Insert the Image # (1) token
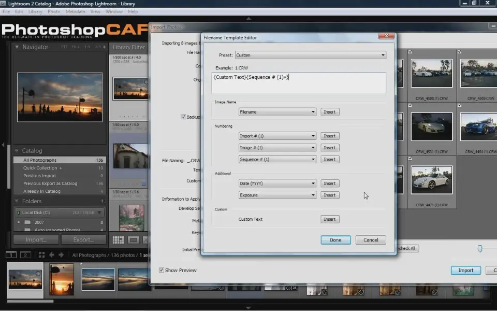 click(x=330, y=148)
